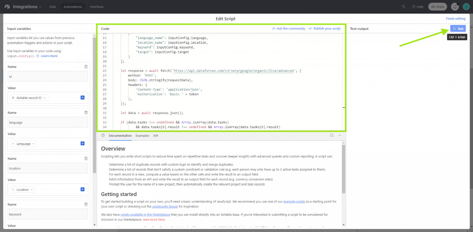
Task: Delete the "id" input variable with trash icon
Action: pyautogui.click(x=86, y=66)
